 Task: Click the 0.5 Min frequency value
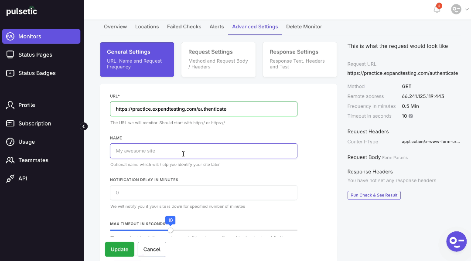coord(410,106)
